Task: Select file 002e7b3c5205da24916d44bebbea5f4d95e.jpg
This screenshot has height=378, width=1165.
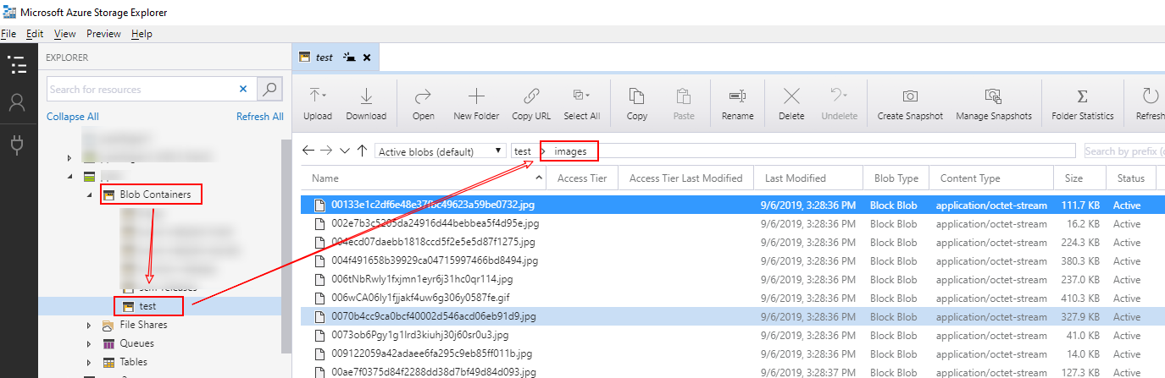Action: pos(435,223)
